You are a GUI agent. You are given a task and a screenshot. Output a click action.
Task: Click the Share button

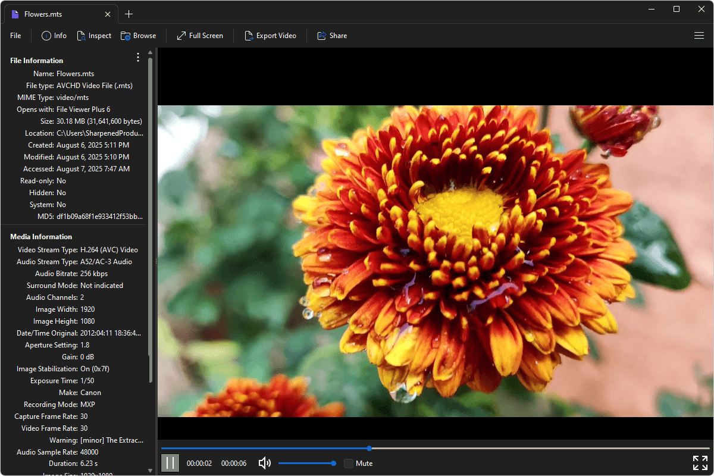[332, 36]
